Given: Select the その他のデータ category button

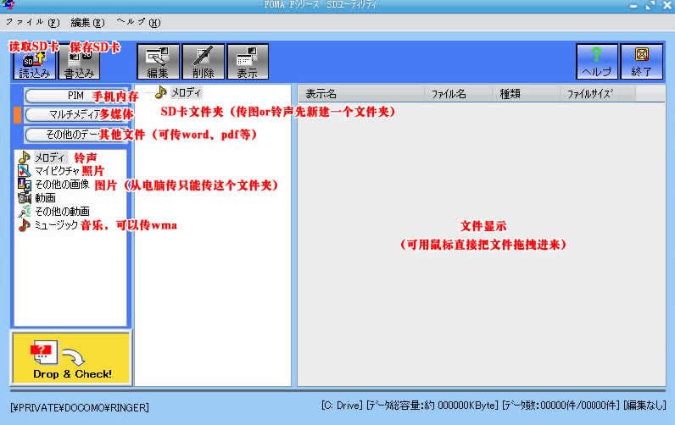Looking at the screenshot, I should 75,134.
